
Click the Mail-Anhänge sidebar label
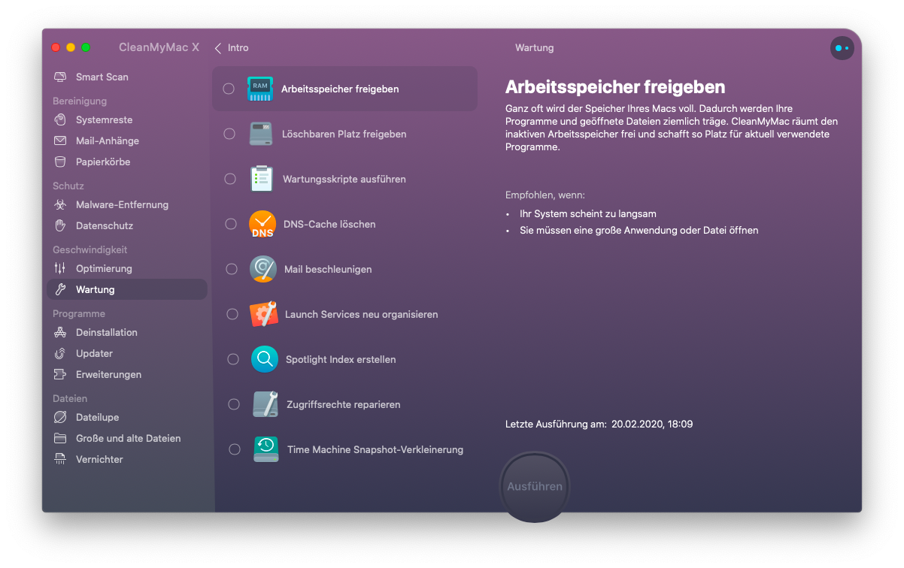pos(108,140)
